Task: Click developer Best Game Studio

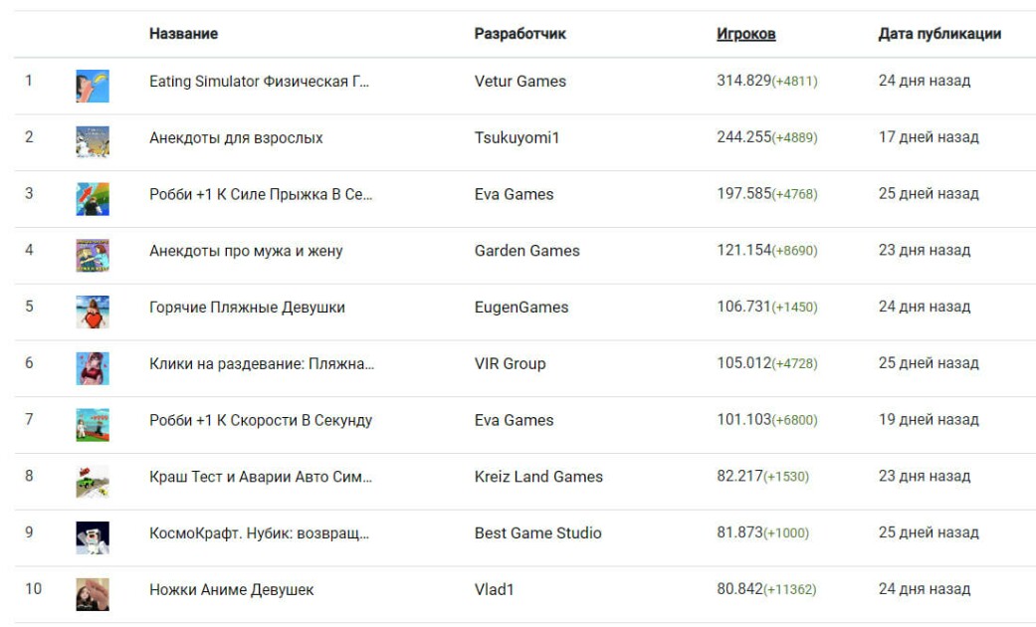Action: pyautogui.click(x=537, y=533)
